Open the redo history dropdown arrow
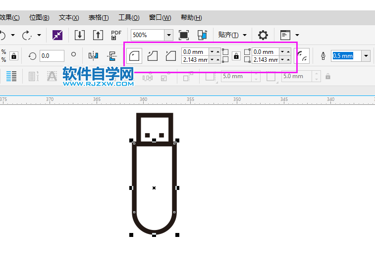The image size is (375, 277). point(39,35)
